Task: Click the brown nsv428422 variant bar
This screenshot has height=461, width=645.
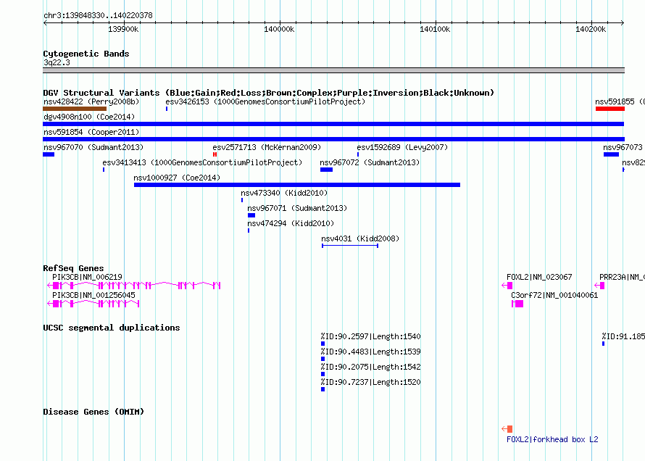Action: 75,109
